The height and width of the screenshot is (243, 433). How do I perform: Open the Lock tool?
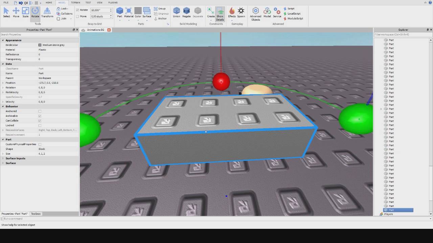(x=62, y=9)
